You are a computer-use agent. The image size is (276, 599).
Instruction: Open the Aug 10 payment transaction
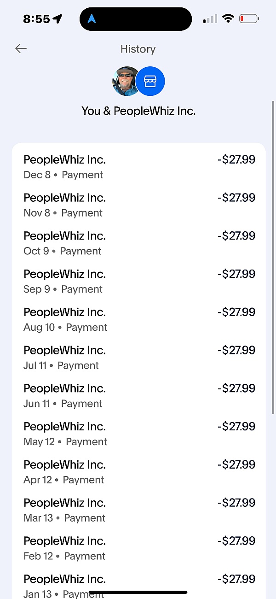pos(138,320)
